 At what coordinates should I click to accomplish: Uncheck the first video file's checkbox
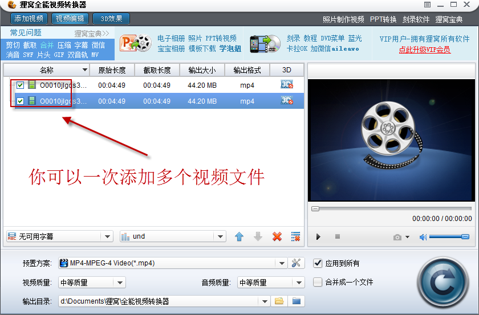click(20, 85)
